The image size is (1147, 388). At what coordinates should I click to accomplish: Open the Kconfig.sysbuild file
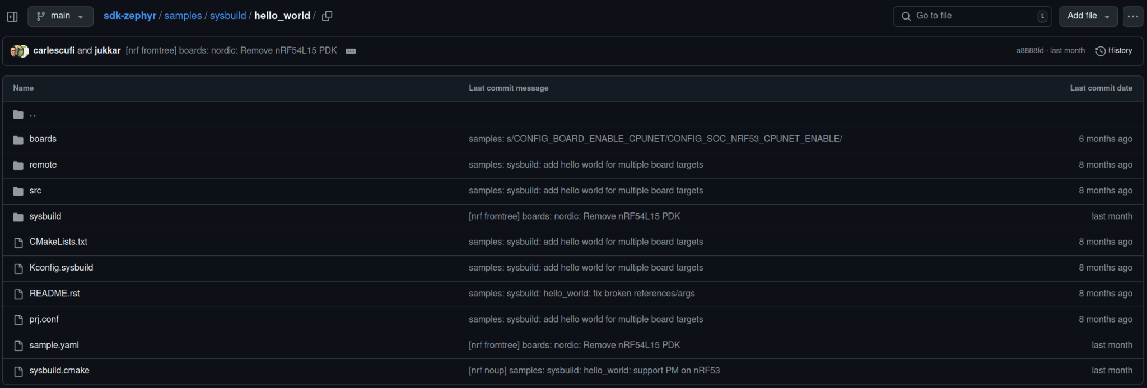click(x=61, y=268)
